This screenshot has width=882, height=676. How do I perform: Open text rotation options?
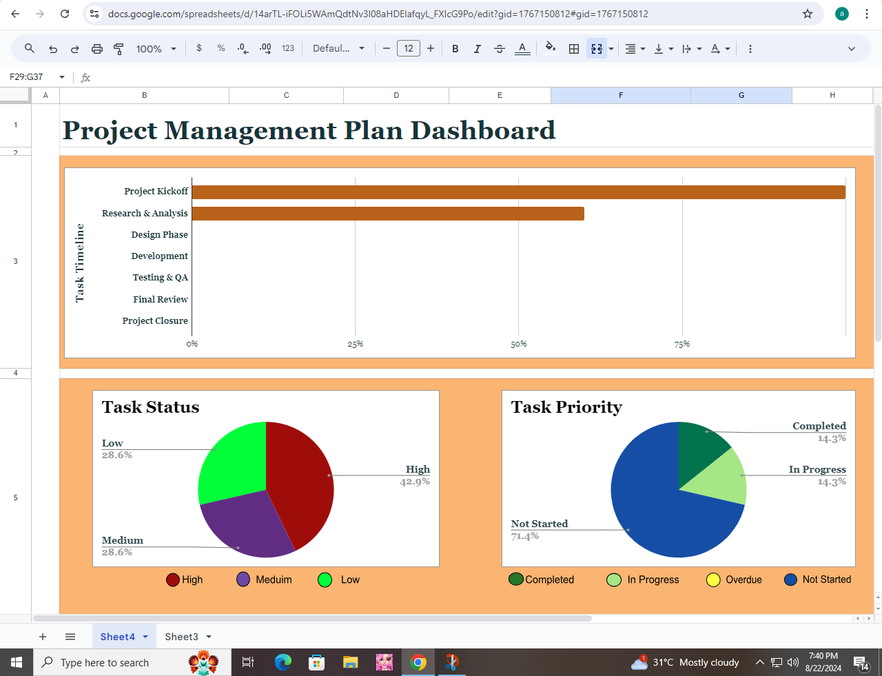[x=720, y=49]
